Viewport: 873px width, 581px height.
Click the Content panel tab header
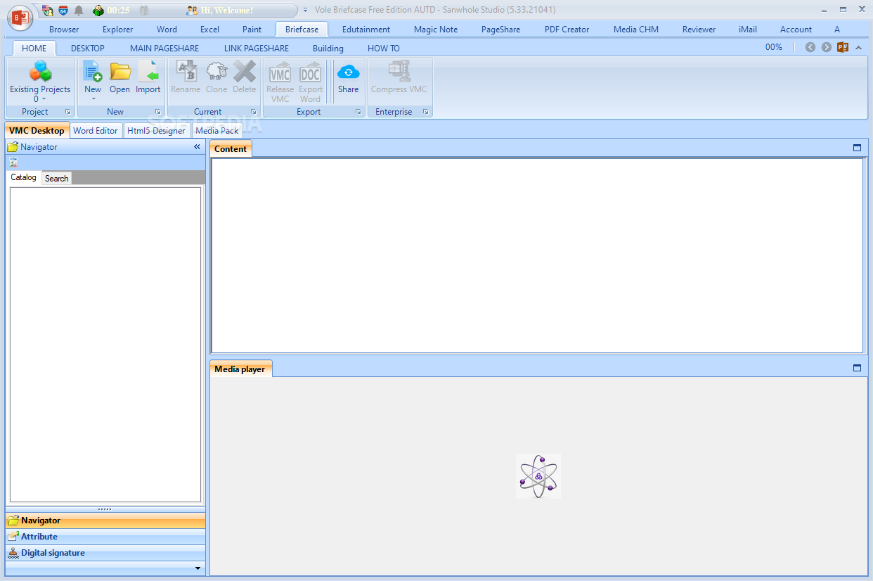pyautogui.click(x=231, y=148)
